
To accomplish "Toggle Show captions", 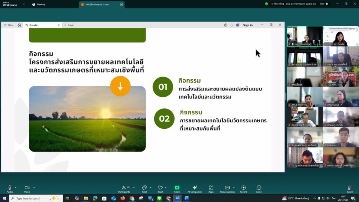I will [227, 188].
